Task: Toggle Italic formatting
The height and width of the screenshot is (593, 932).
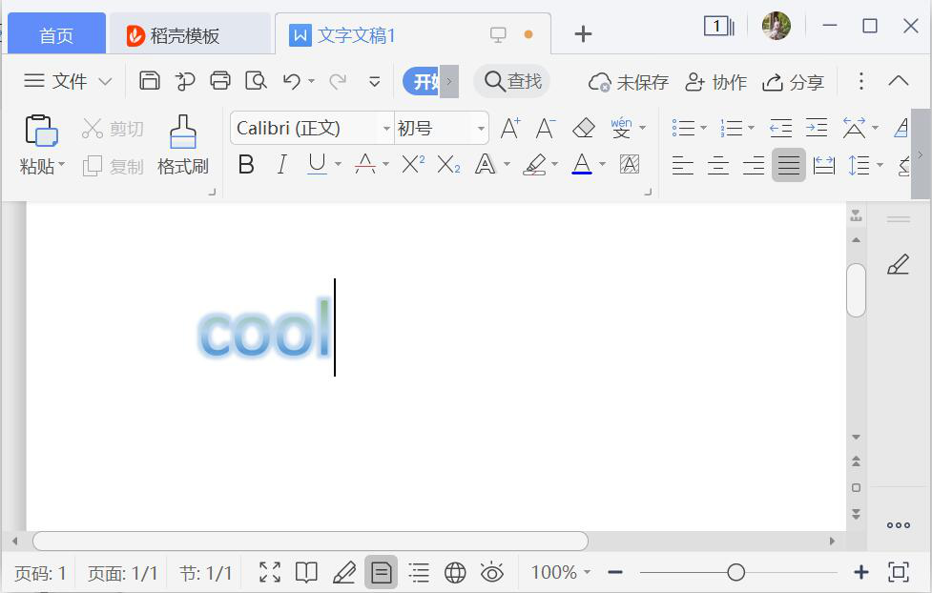Action: pyautogui.click(x=281, y=165)
